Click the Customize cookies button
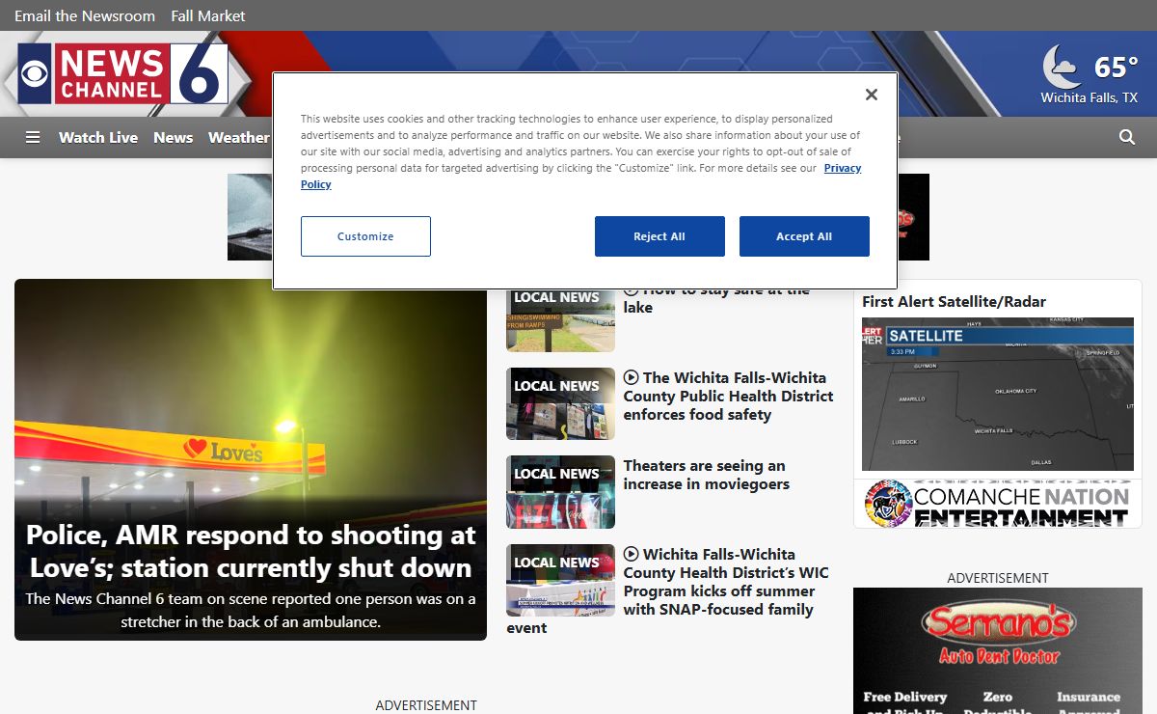This screenshot has height=714, width=1157. [365, 236]
